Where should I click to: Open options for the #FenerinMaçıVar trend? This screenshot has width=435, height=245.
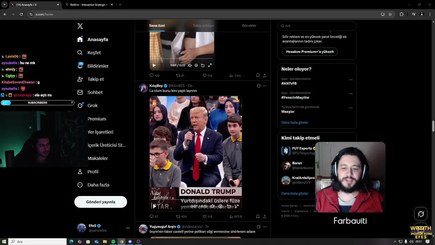(x=351, y=94)
